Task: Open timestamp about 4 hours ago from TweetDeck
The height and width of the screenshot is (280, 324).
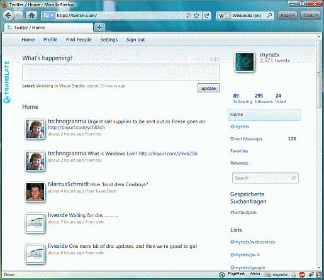Action: 82,191
